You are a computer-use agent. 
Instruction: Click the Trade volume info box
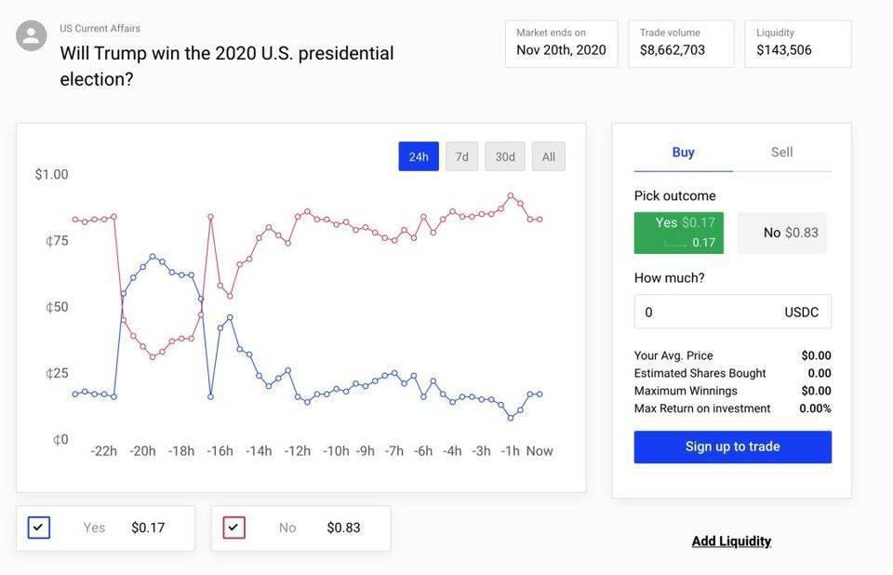click(x=682, y=44)
